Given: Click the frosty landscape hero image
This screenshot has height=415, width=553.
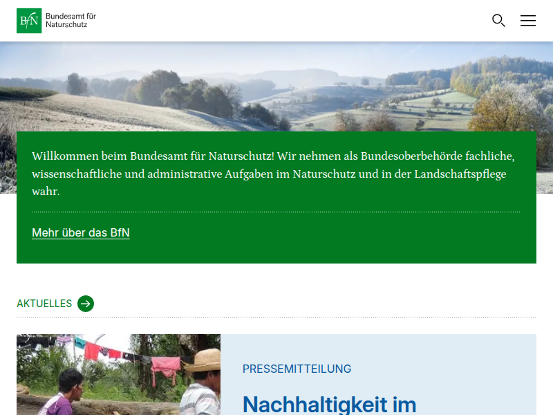Looking at the screenshot, I should (x=276, y=83).
